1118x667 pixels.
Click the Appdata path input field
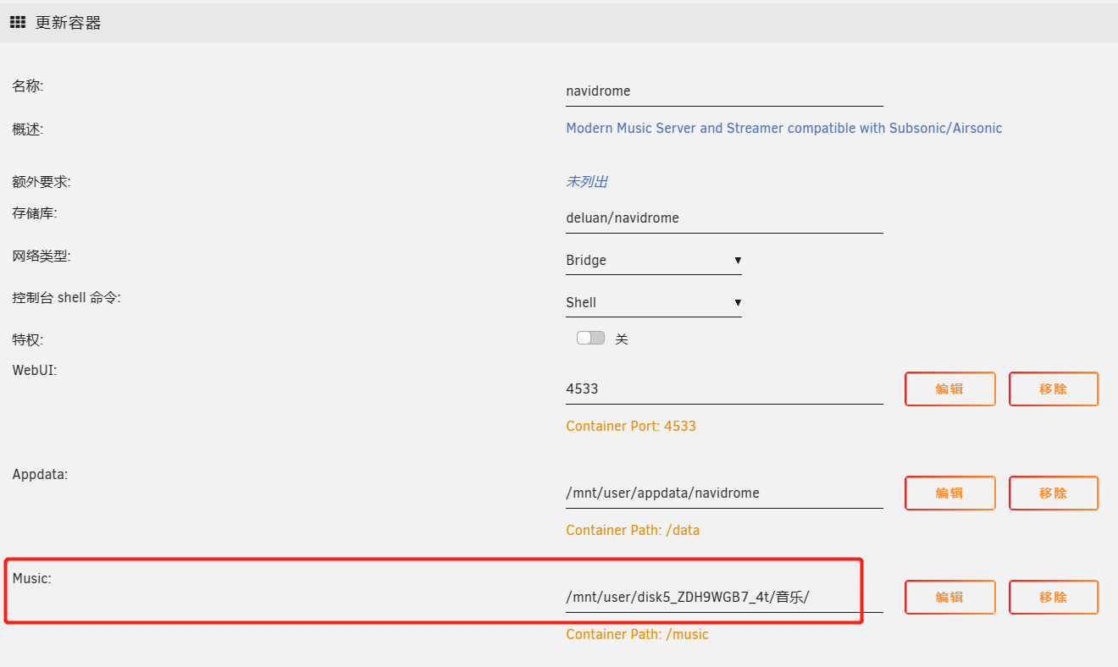[x=723, y=493]
